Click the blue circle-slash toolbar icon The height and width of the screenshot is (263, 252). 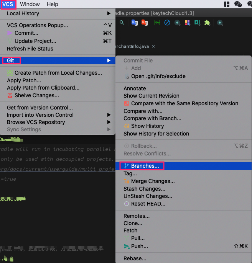pyautogui.click(x=167, y=23)
